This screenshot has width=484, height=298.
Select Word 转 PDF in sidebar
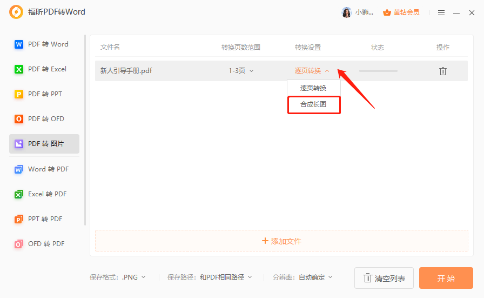(x=44, y=169)
